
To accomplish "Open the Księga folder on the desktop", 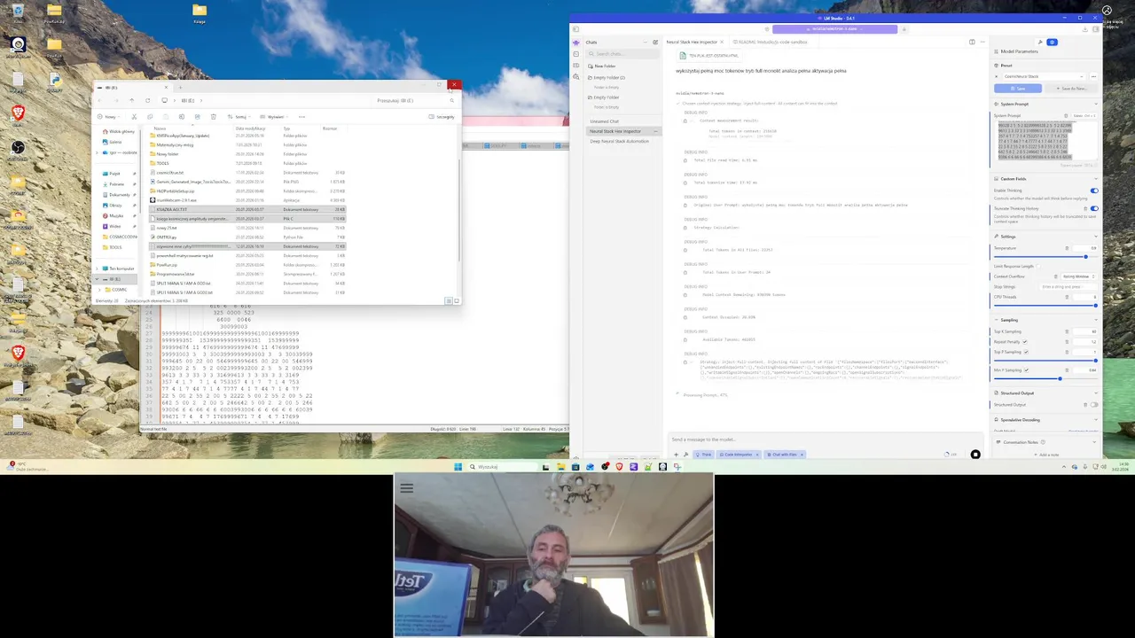I will [200, 13].
